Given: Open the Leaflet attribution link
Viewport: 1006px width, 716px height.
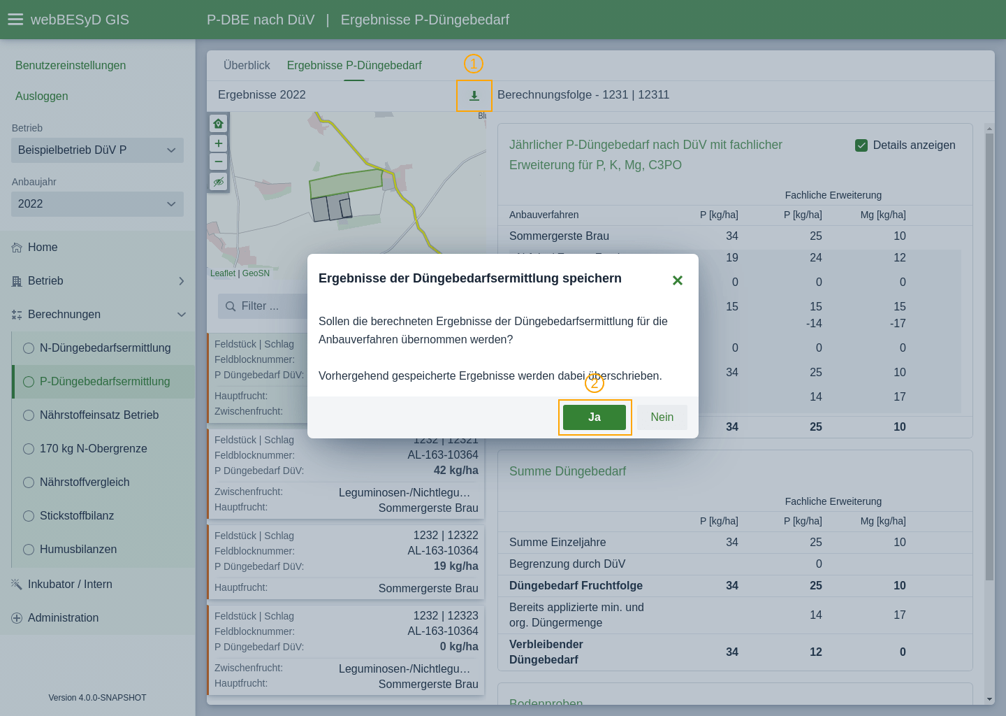Looking at the screenshot, I should point(223,273).
